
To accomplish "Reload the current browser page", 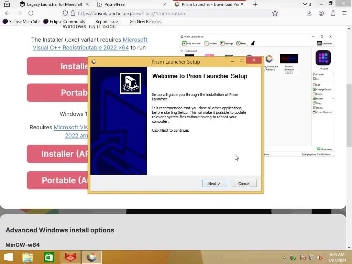I will 31,13.
